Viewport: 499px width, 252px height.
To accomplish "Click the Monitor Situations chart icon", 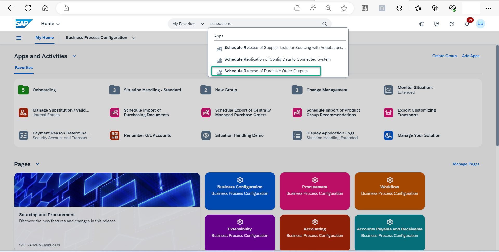I will tap(388, 90).
